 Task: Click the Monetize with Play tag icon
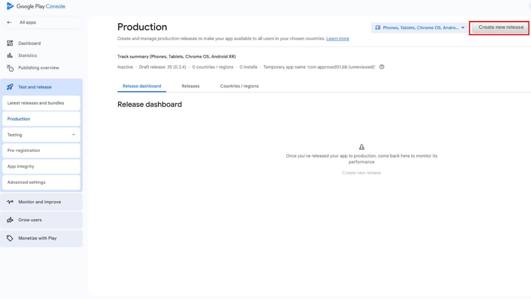(10, 238)
